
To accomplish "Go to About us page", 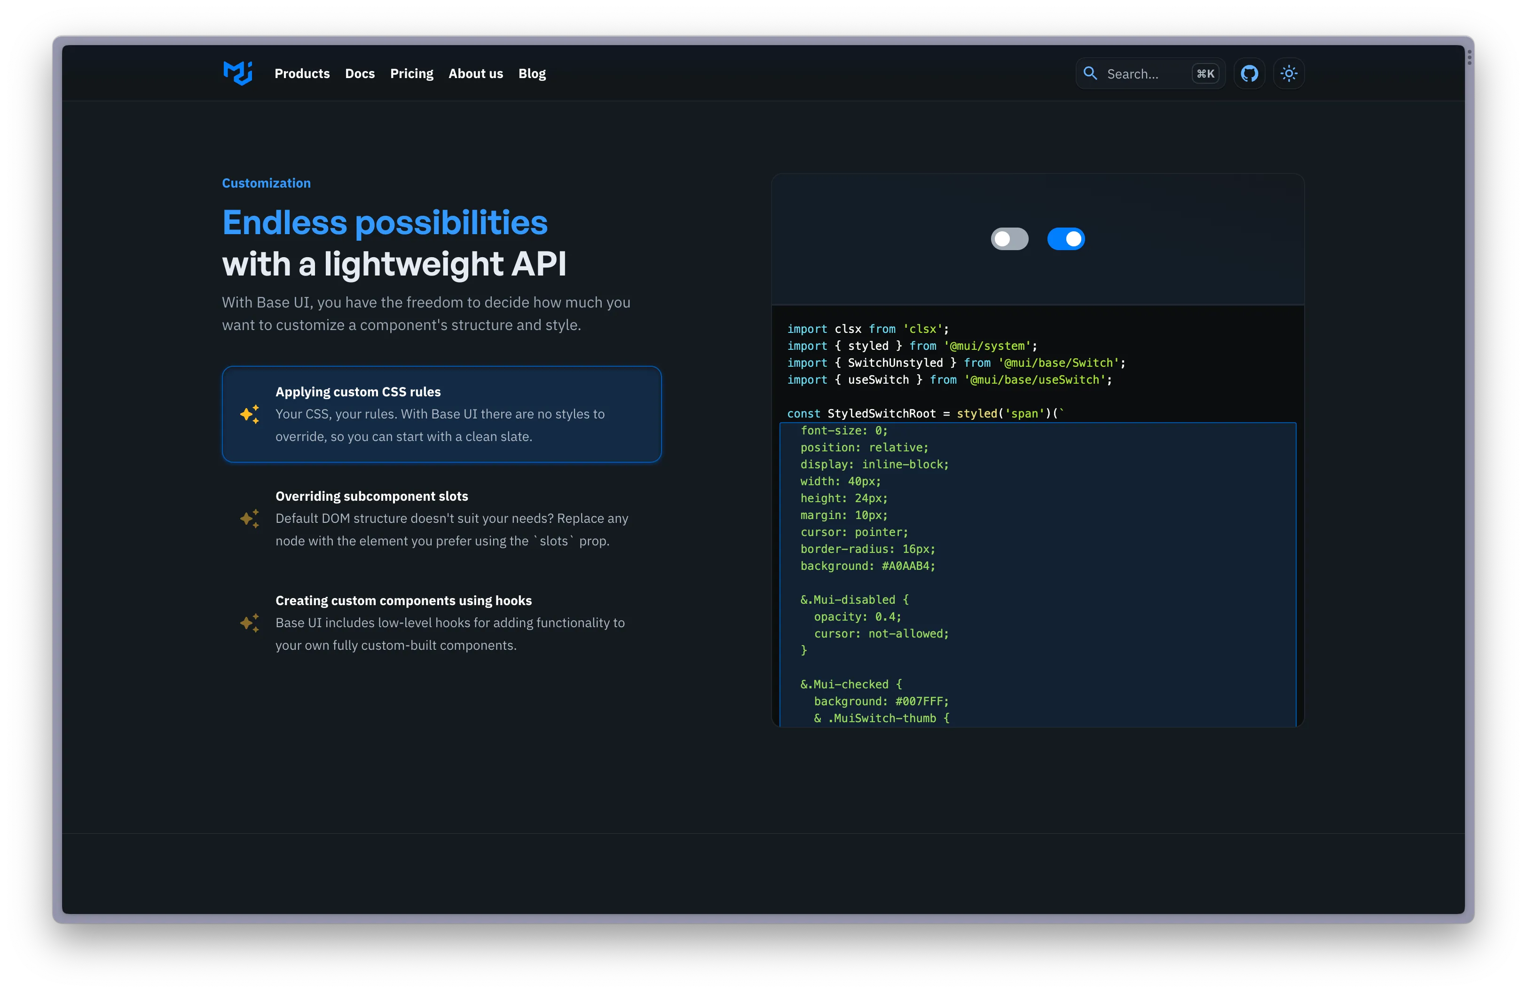I will pyautogui.click(x=475, y=74).
